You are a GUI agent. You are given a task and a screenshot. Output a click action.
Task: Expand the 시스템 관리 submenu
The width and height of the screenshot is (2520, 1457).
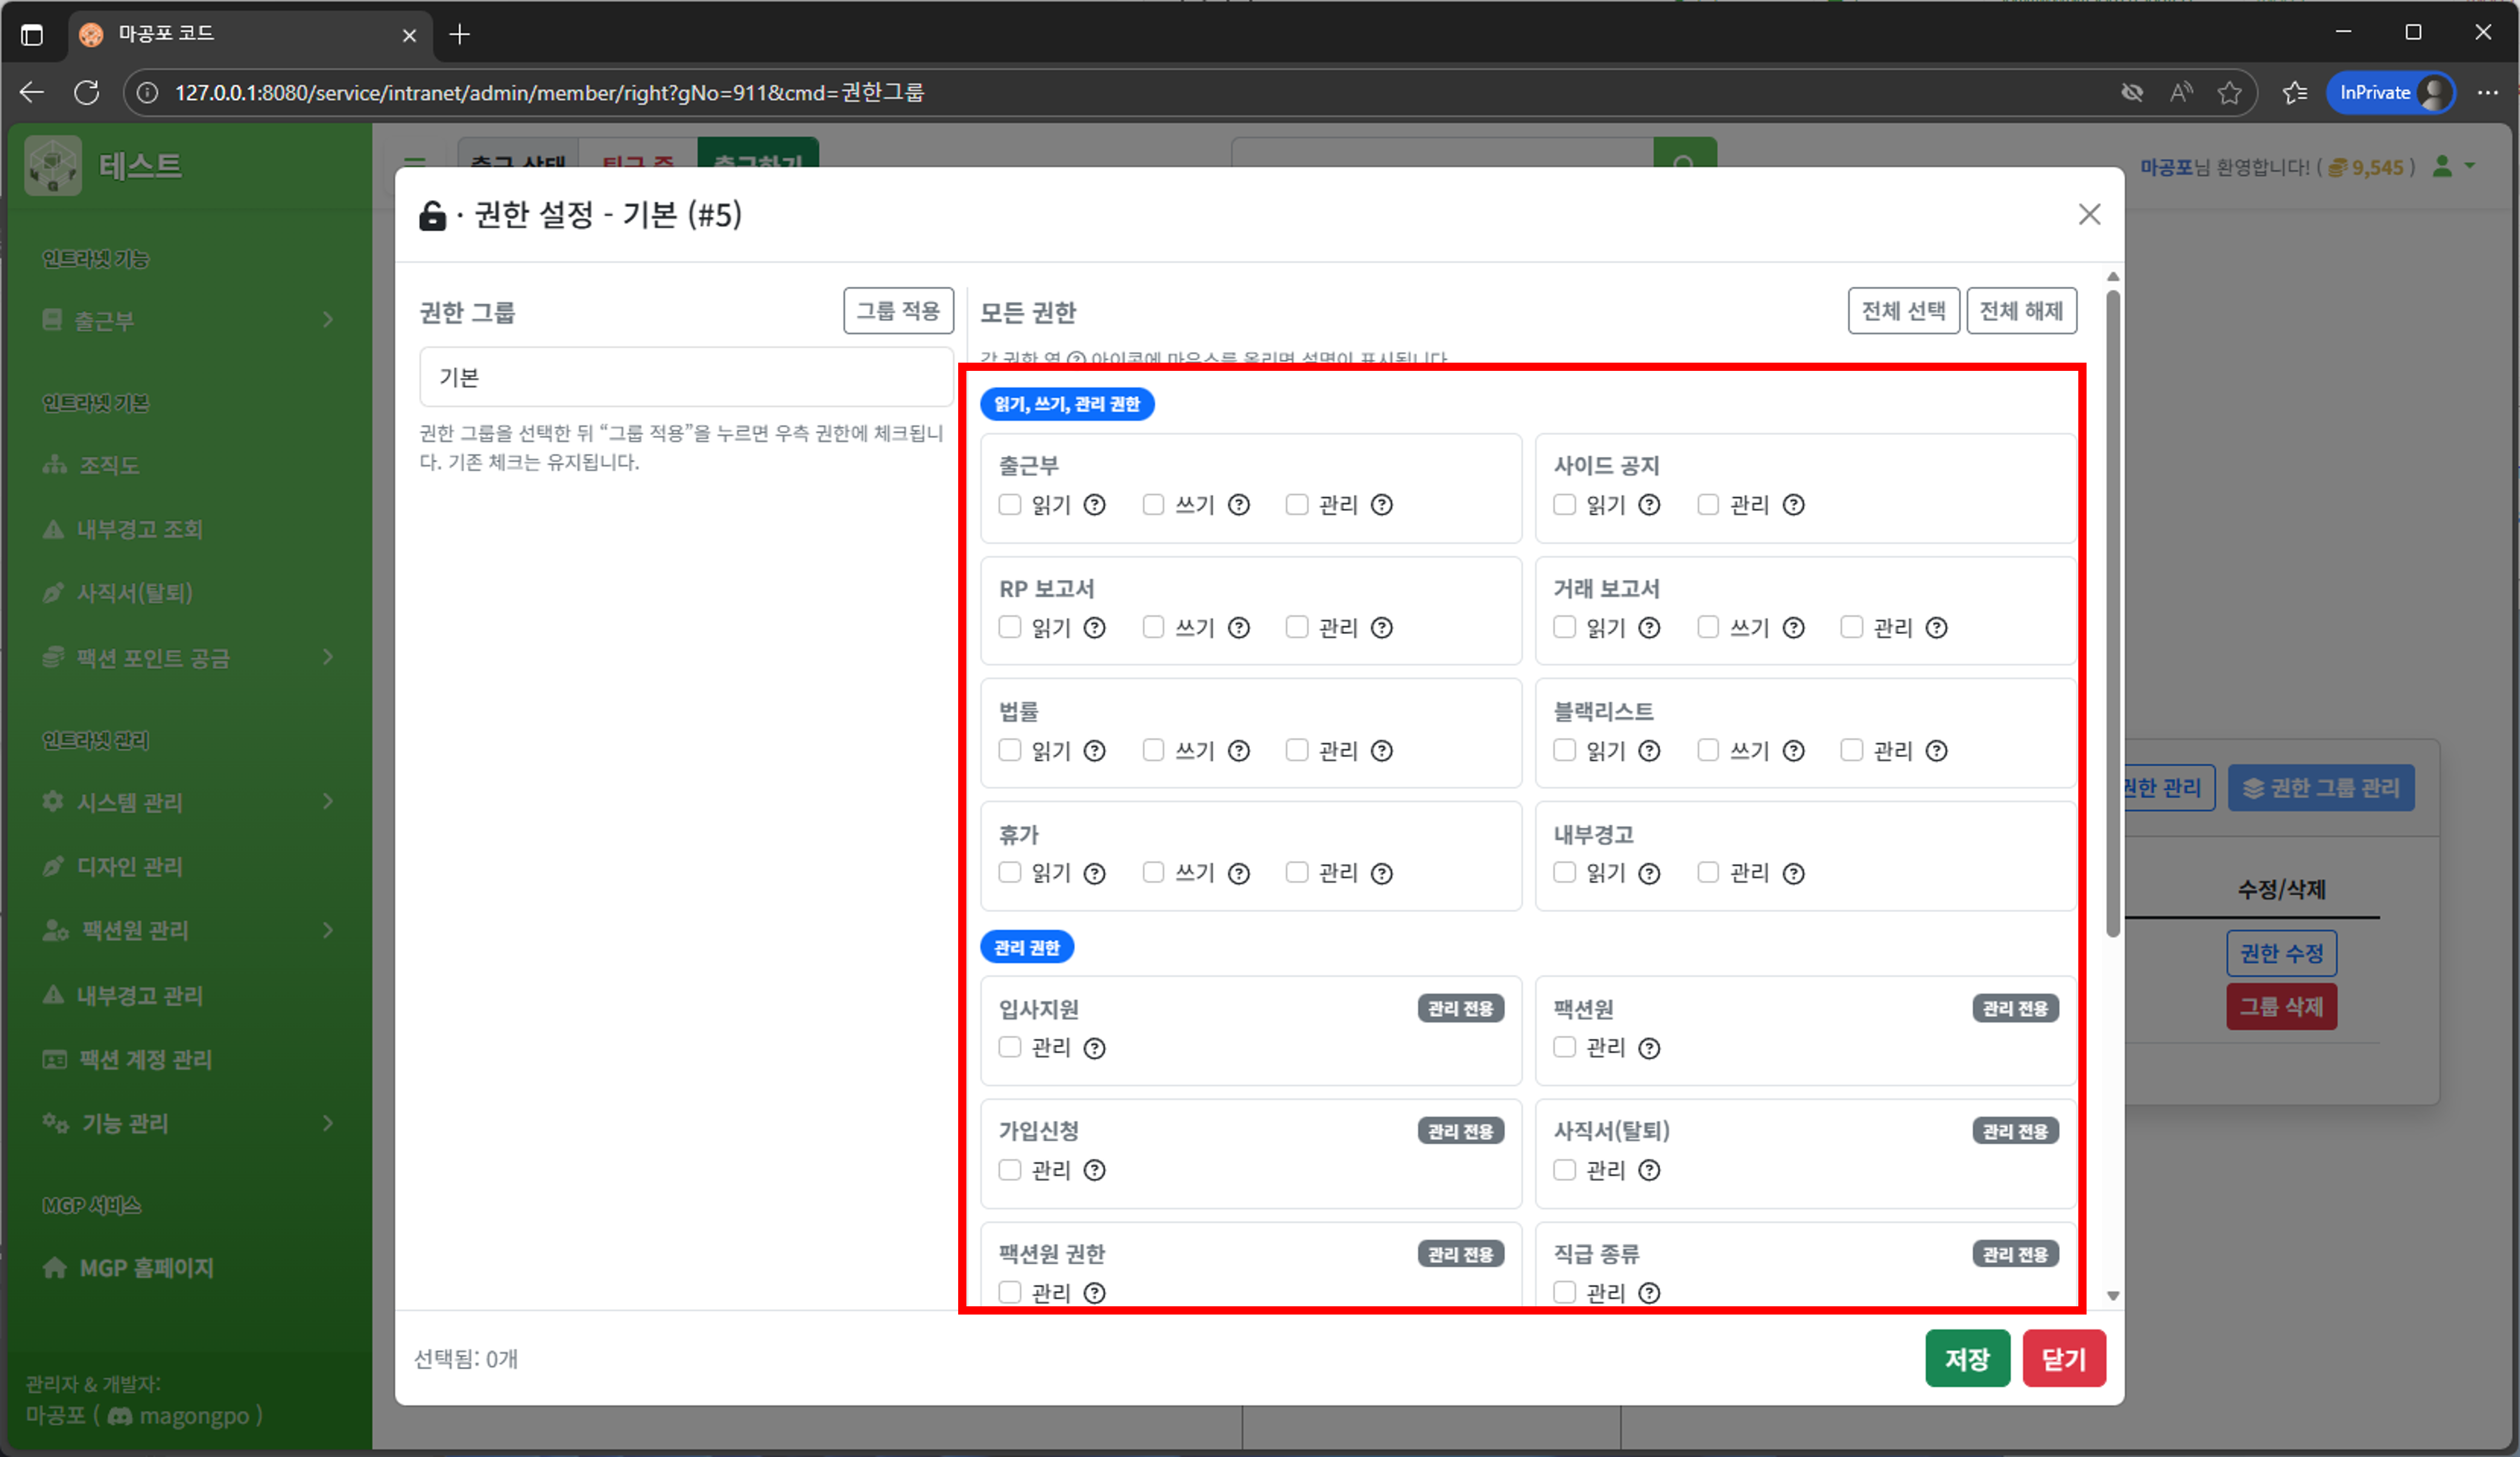tap(328, 801)
